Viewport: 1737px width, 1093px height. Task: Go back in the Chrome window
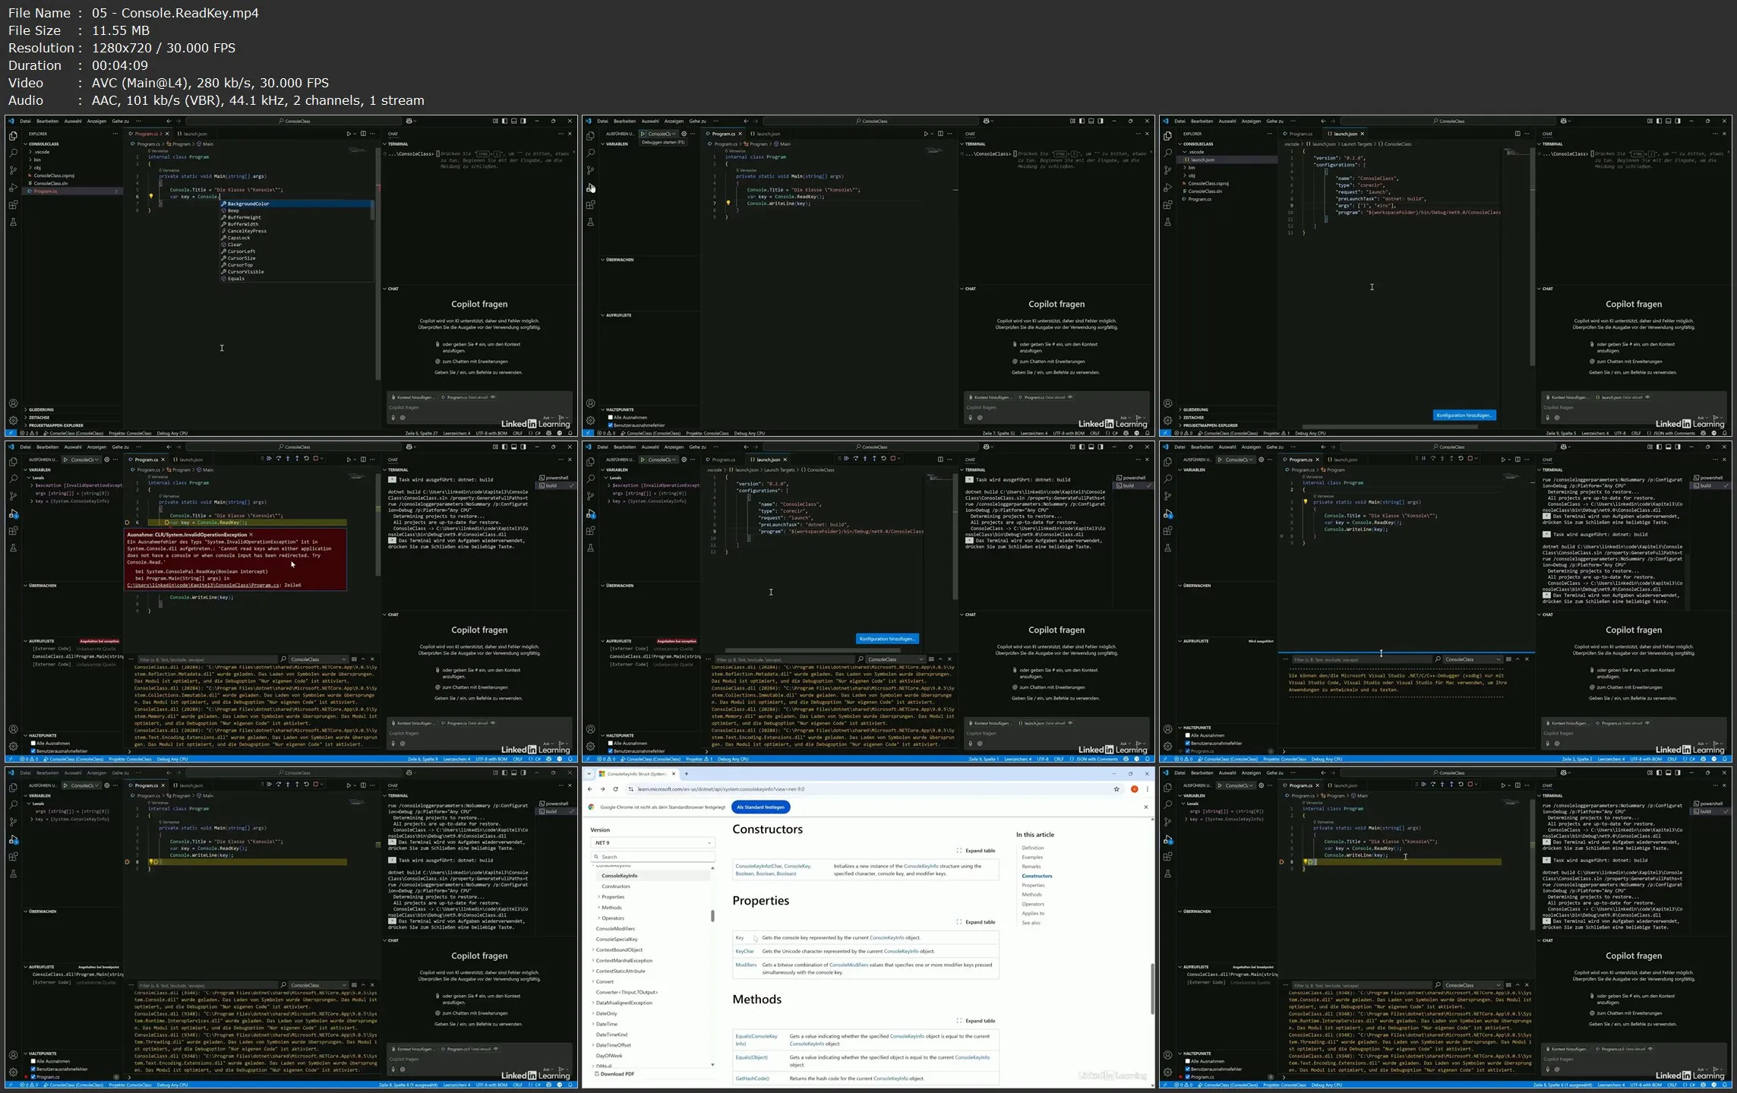click(x=590, y=789)
